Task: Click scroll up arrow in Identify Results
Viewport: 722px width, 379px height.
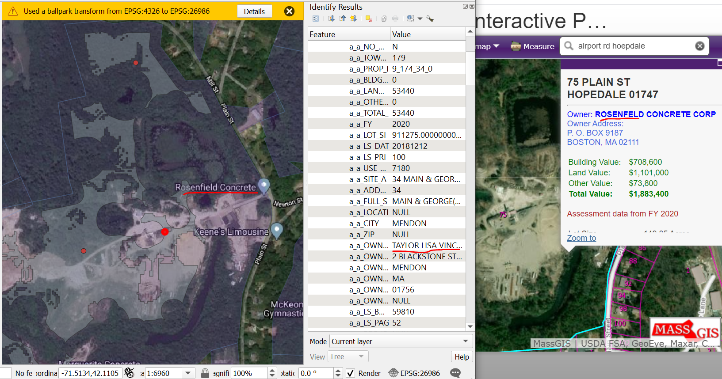Action: coord(470,32)
